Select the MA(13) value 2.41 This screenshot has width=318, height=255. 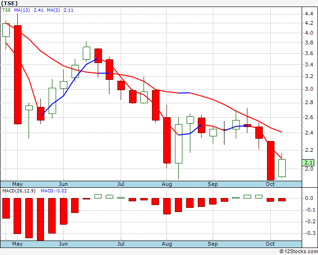coord(38,10)
